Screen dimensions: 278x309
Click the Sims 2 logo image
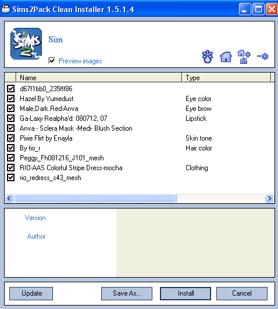26,44
